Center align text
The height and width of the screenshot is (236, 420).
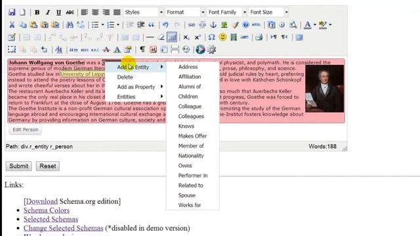click(95, 12)
